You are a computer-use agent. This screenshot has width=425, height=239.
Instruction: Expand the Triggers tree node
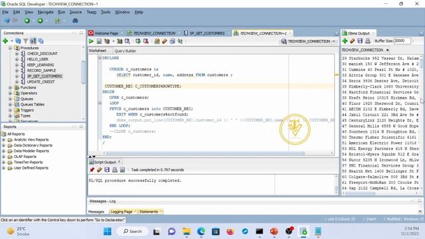click(x=10, y=110)
